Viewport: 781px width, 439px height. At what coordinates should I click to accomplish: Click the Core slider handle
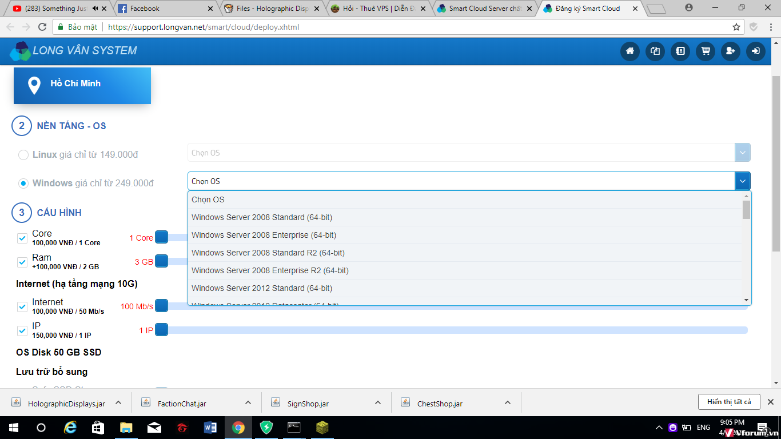tap(161, 237)
